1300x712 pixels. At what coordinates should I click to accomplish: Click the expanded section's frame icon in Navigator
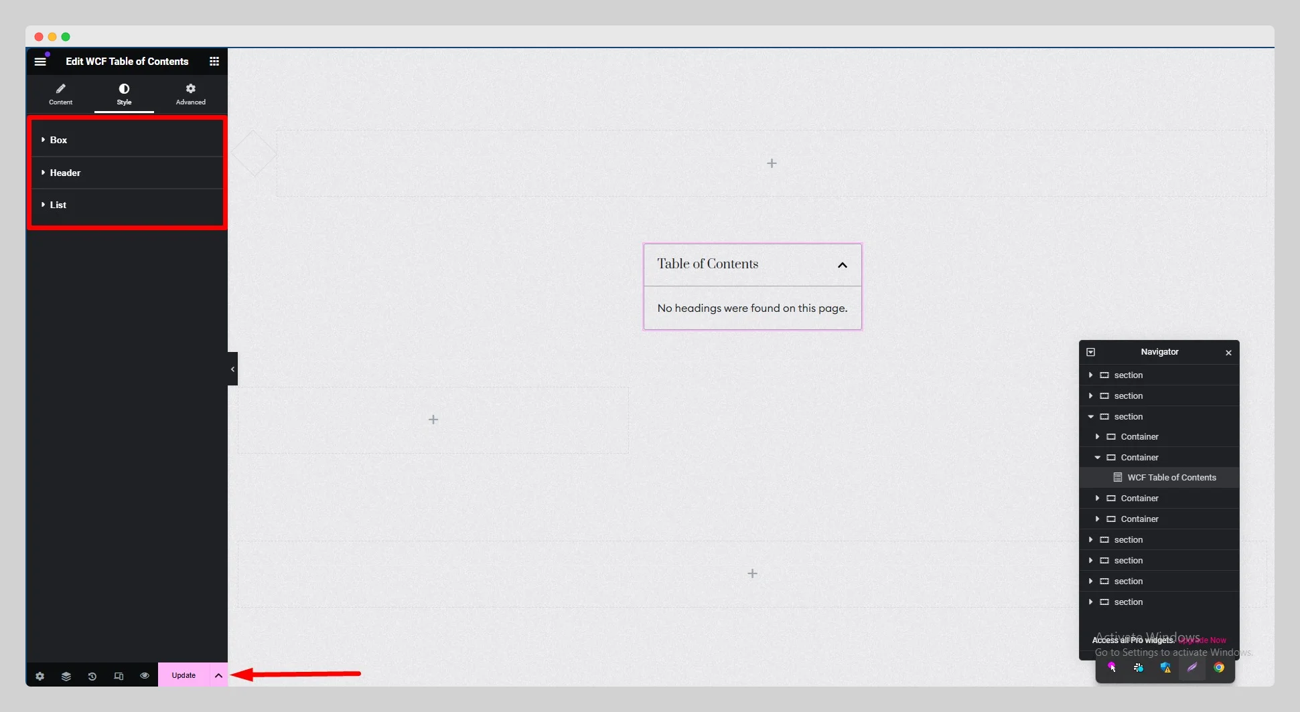[1104, 417]
